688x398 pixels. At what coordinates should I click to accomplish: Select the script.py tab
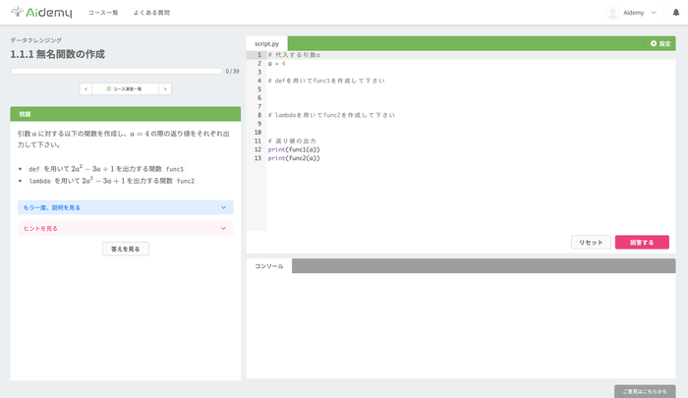266,43
